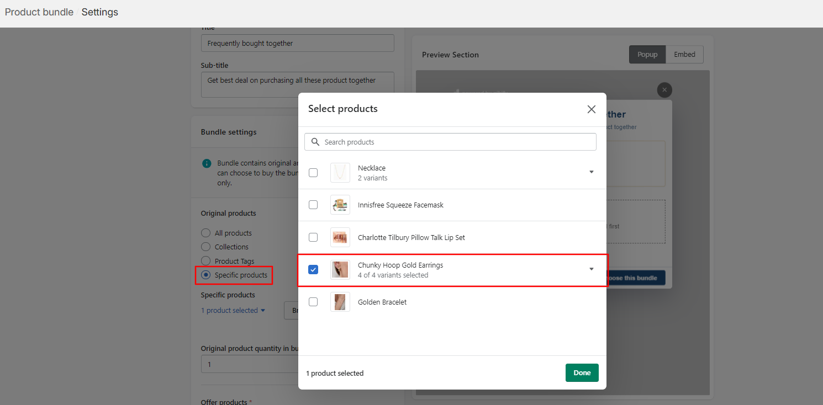The width and height of the screenshot is (823, 405).
Task: Click the Charlotte Tilbury Lip Set thumbnail
Action: (x=340, y=237)
